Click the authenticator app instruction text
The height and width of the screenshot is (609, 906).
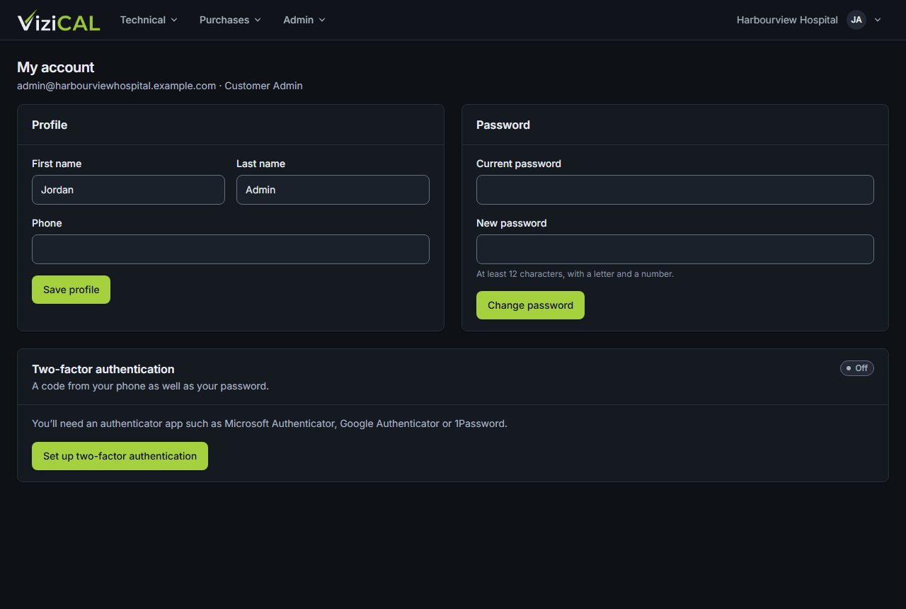click(x=270, y=423)
